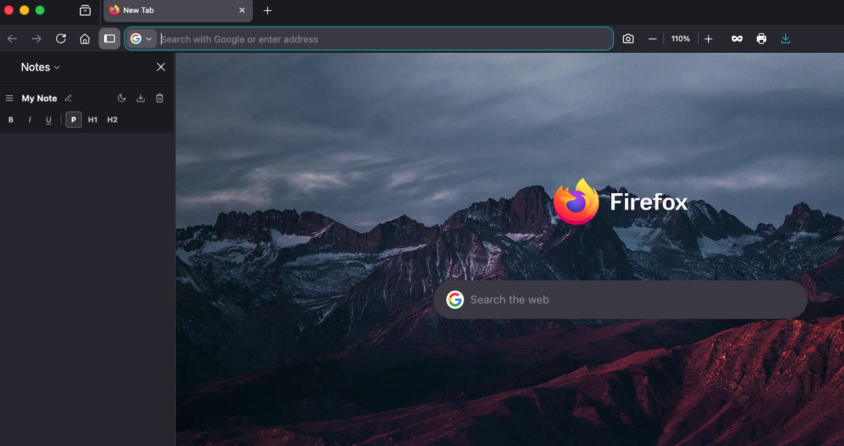Print the page with printer icon
The width and height of the screenshot is (844, 446).
click(761, 39)
